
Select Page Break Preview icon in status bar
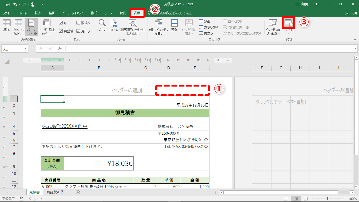(x=305, y=199)
